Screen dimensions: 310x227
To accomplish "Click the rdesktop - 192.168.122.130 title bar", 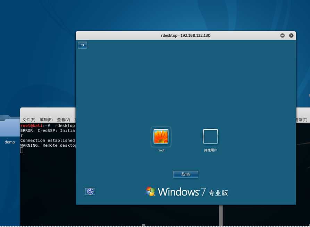I will click(186, 35).
